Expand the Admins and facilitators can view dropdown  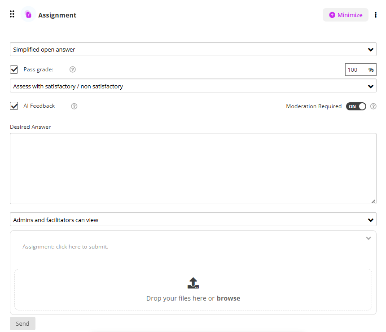pyautogui.click(x=193, y=220)
